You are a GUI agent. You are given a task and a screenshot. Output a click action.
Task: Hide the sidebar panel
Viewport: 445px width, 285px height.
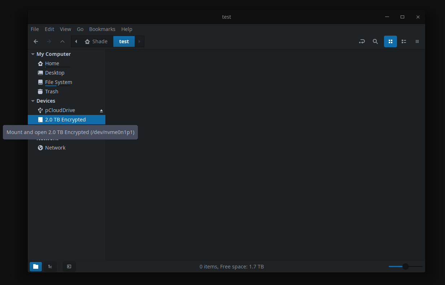click(x=69, y=267)
